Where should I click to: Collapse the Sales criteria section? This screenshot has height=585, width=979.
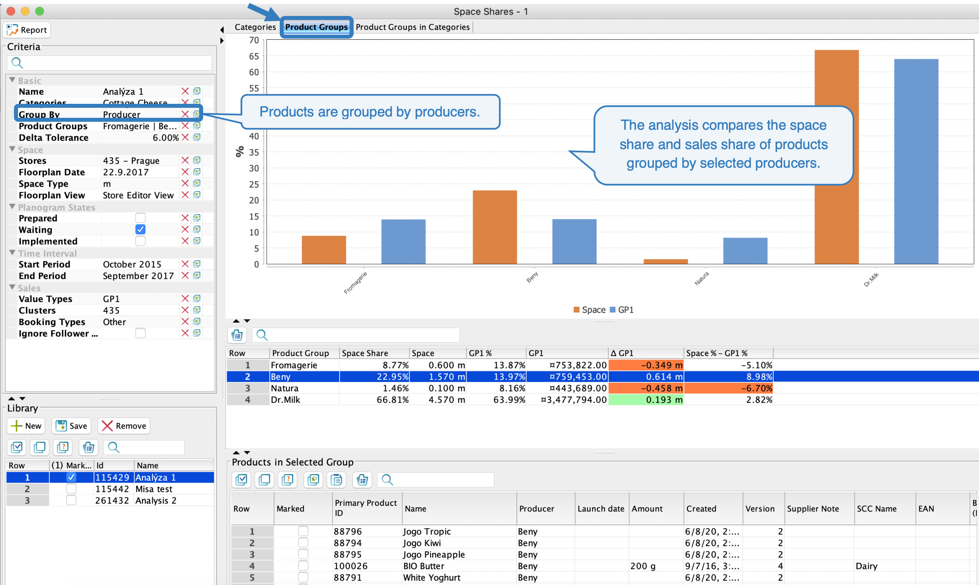point(12,288)
